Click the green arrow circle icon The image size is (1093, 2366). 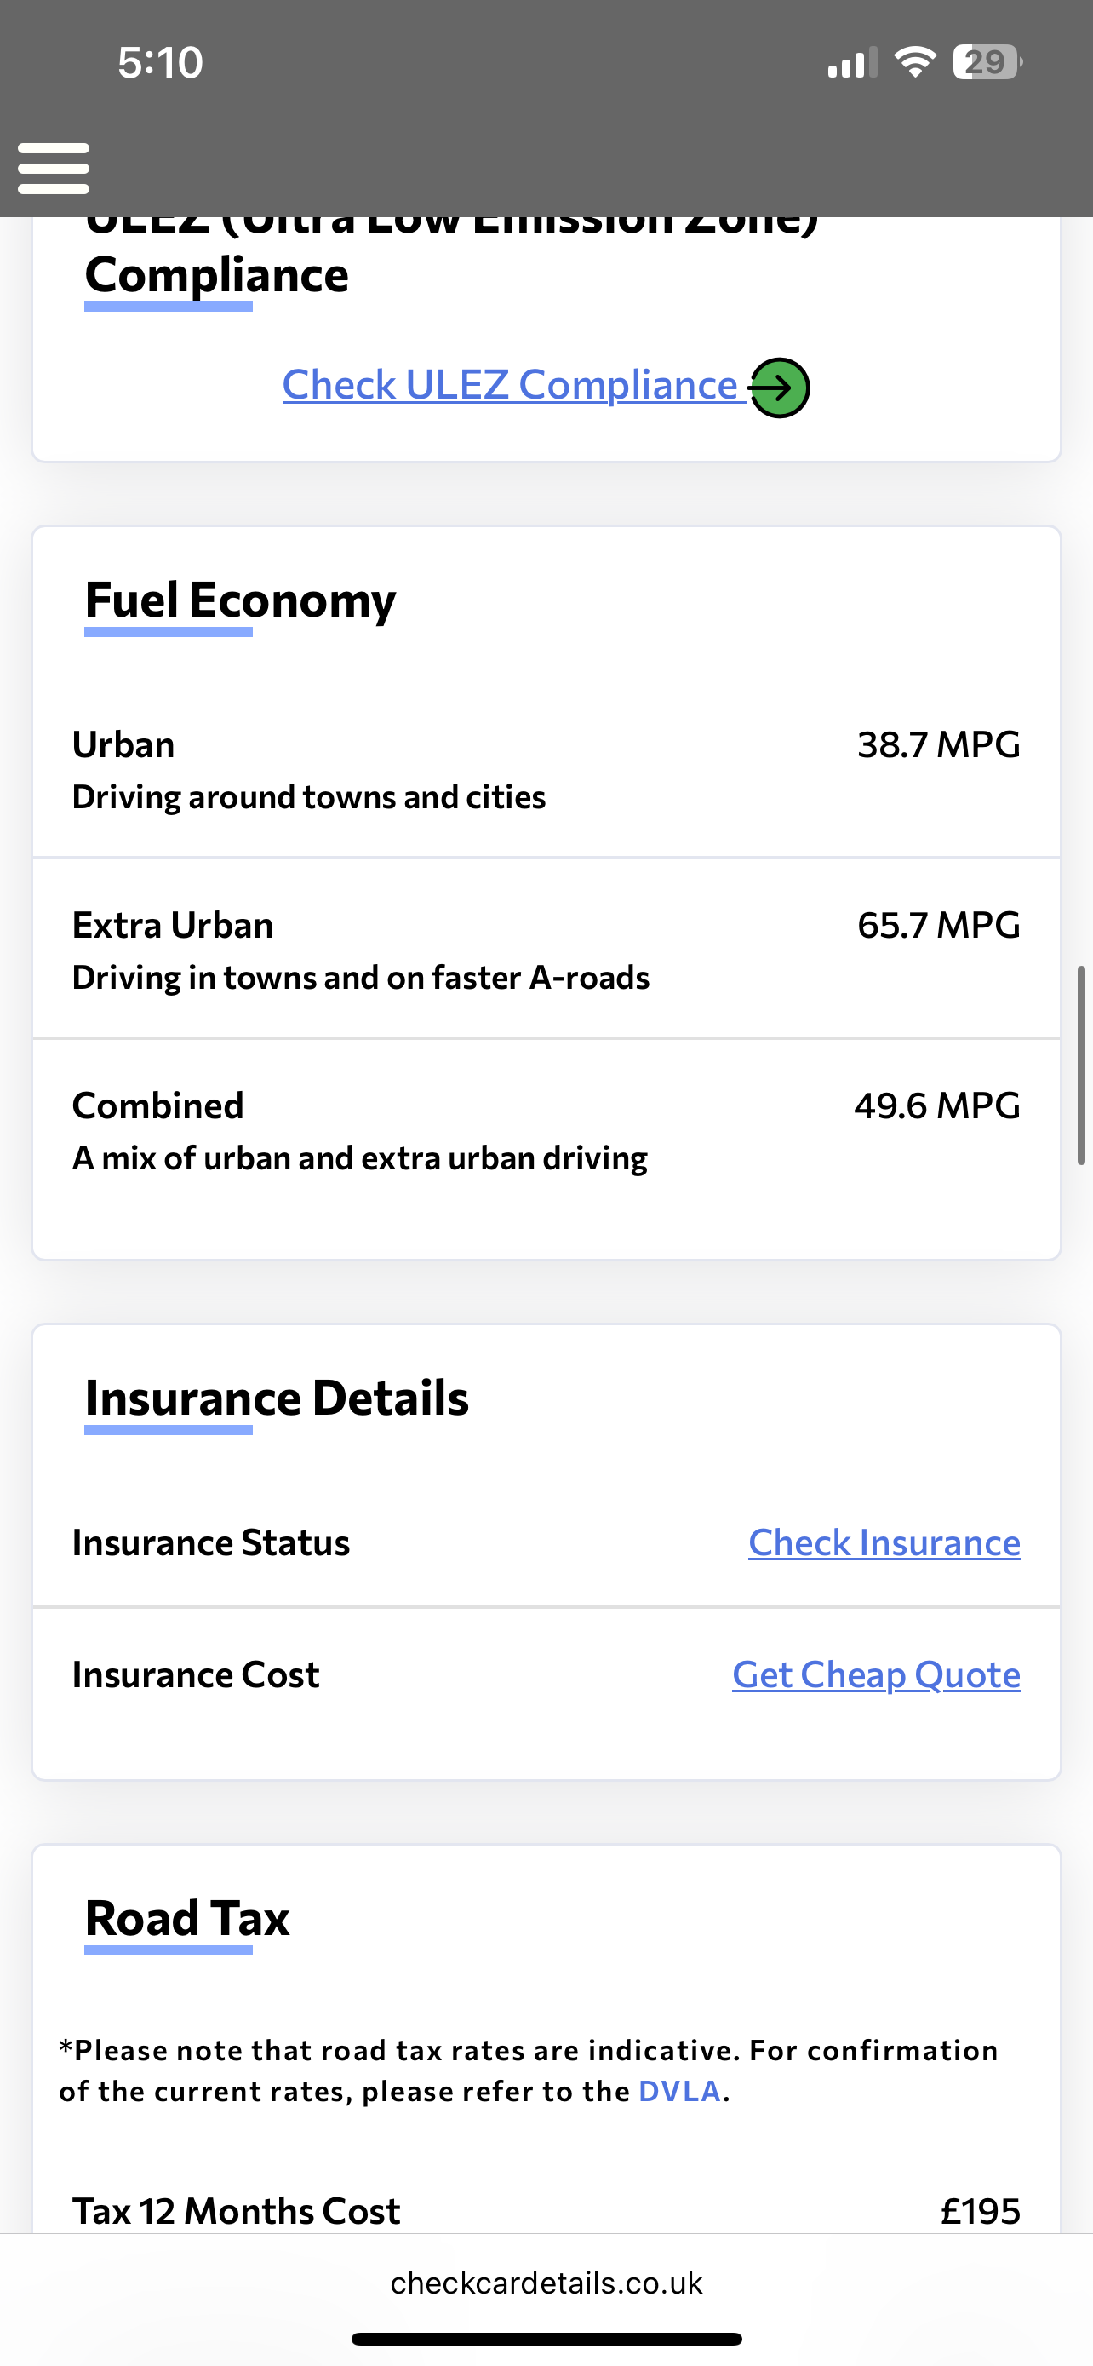point(779,388)
